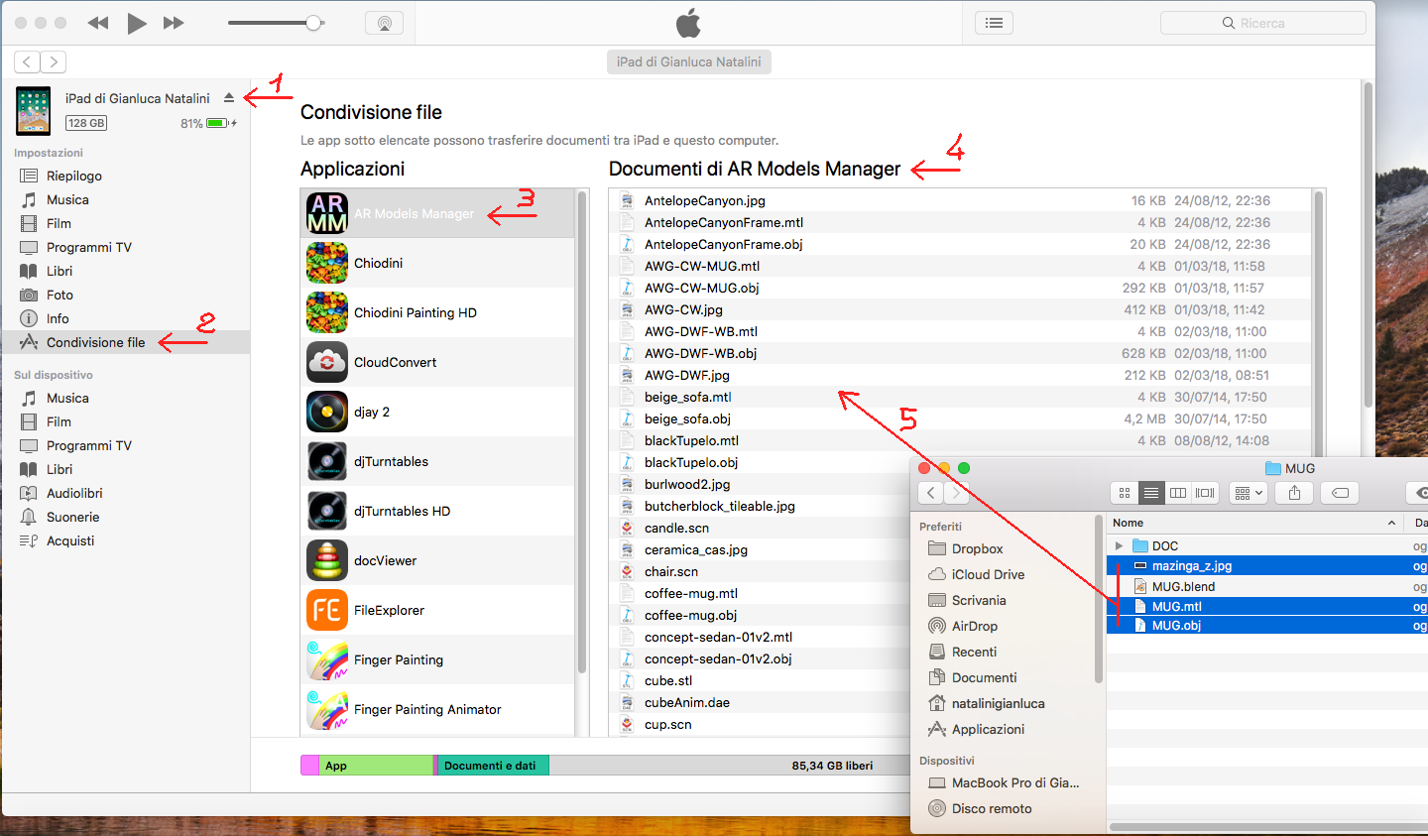Click the Finder tags button
The height and width of the screenshot is (836, 1428).
point(1340,493)
